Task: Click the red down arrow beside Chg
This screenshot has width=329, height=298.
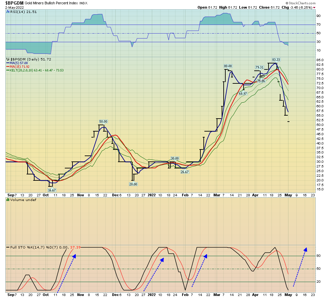Action: coord(314,7)
